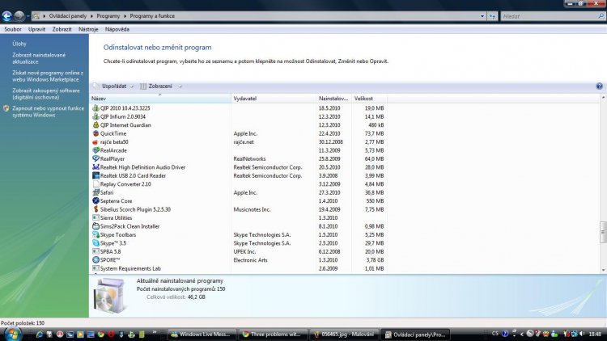Sort by Velikost column header
This screenshot has height=341, width=607.
(x=369, y=99)
